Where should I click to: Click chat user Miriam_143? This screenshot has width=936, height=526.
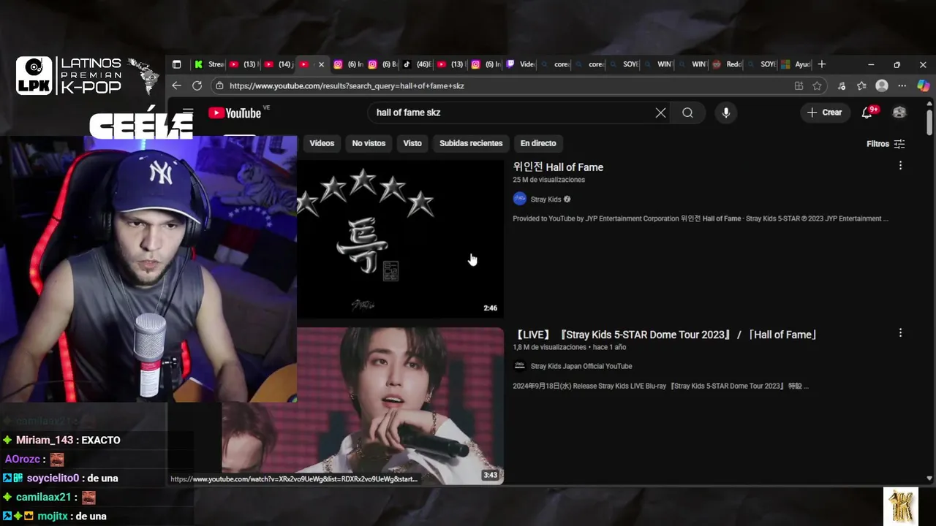click(x=46, y=440)
